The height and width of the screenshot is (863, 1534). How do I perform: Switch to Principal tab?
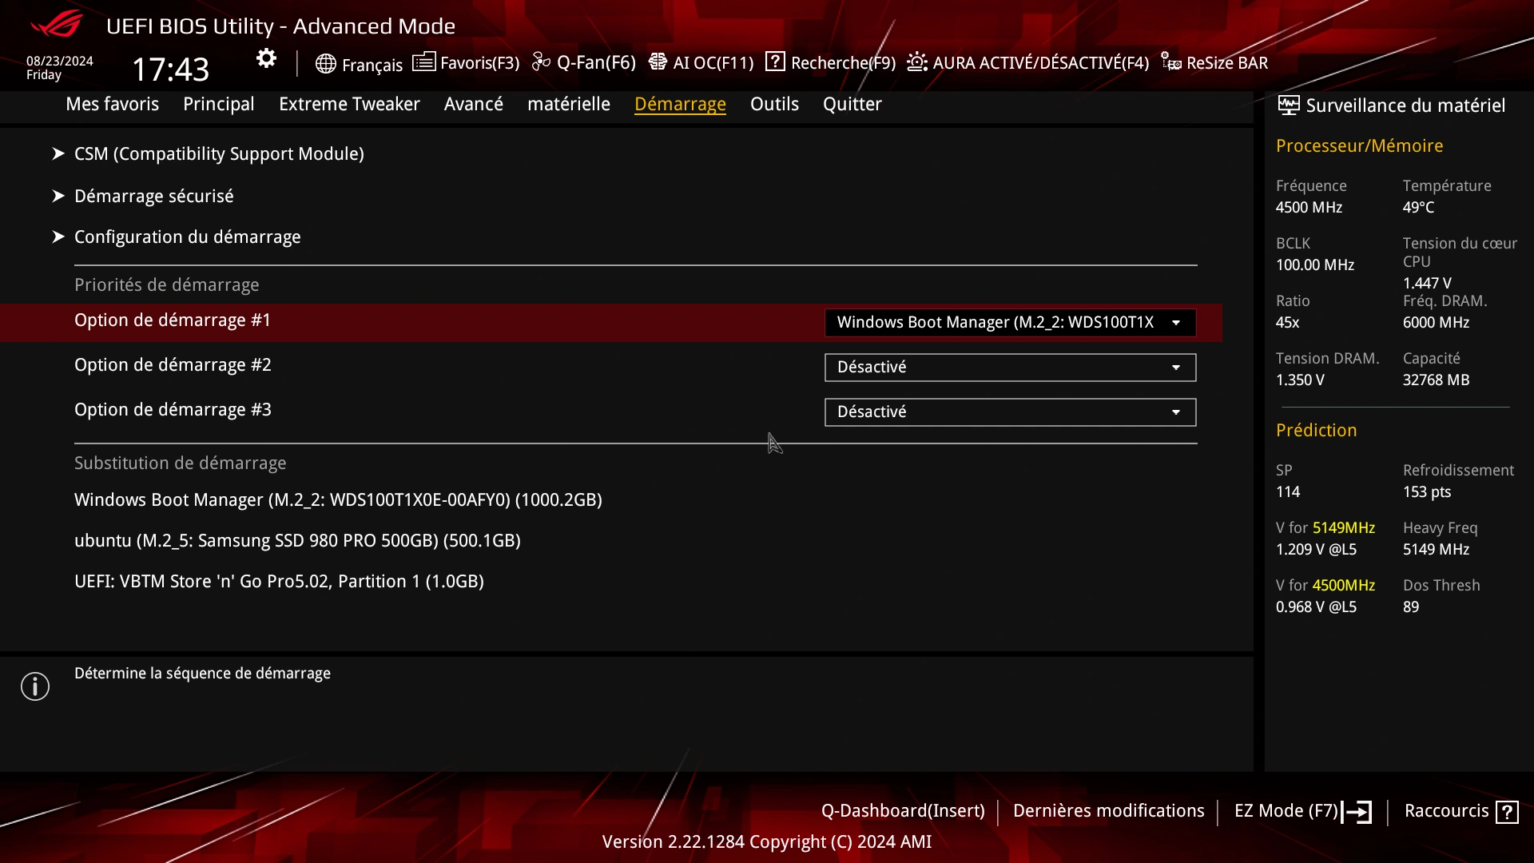219,104
